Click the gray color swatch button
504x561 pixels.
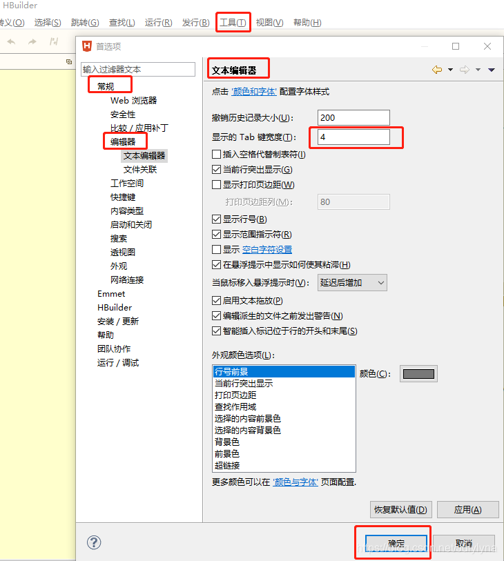click(x=418, y=374)
